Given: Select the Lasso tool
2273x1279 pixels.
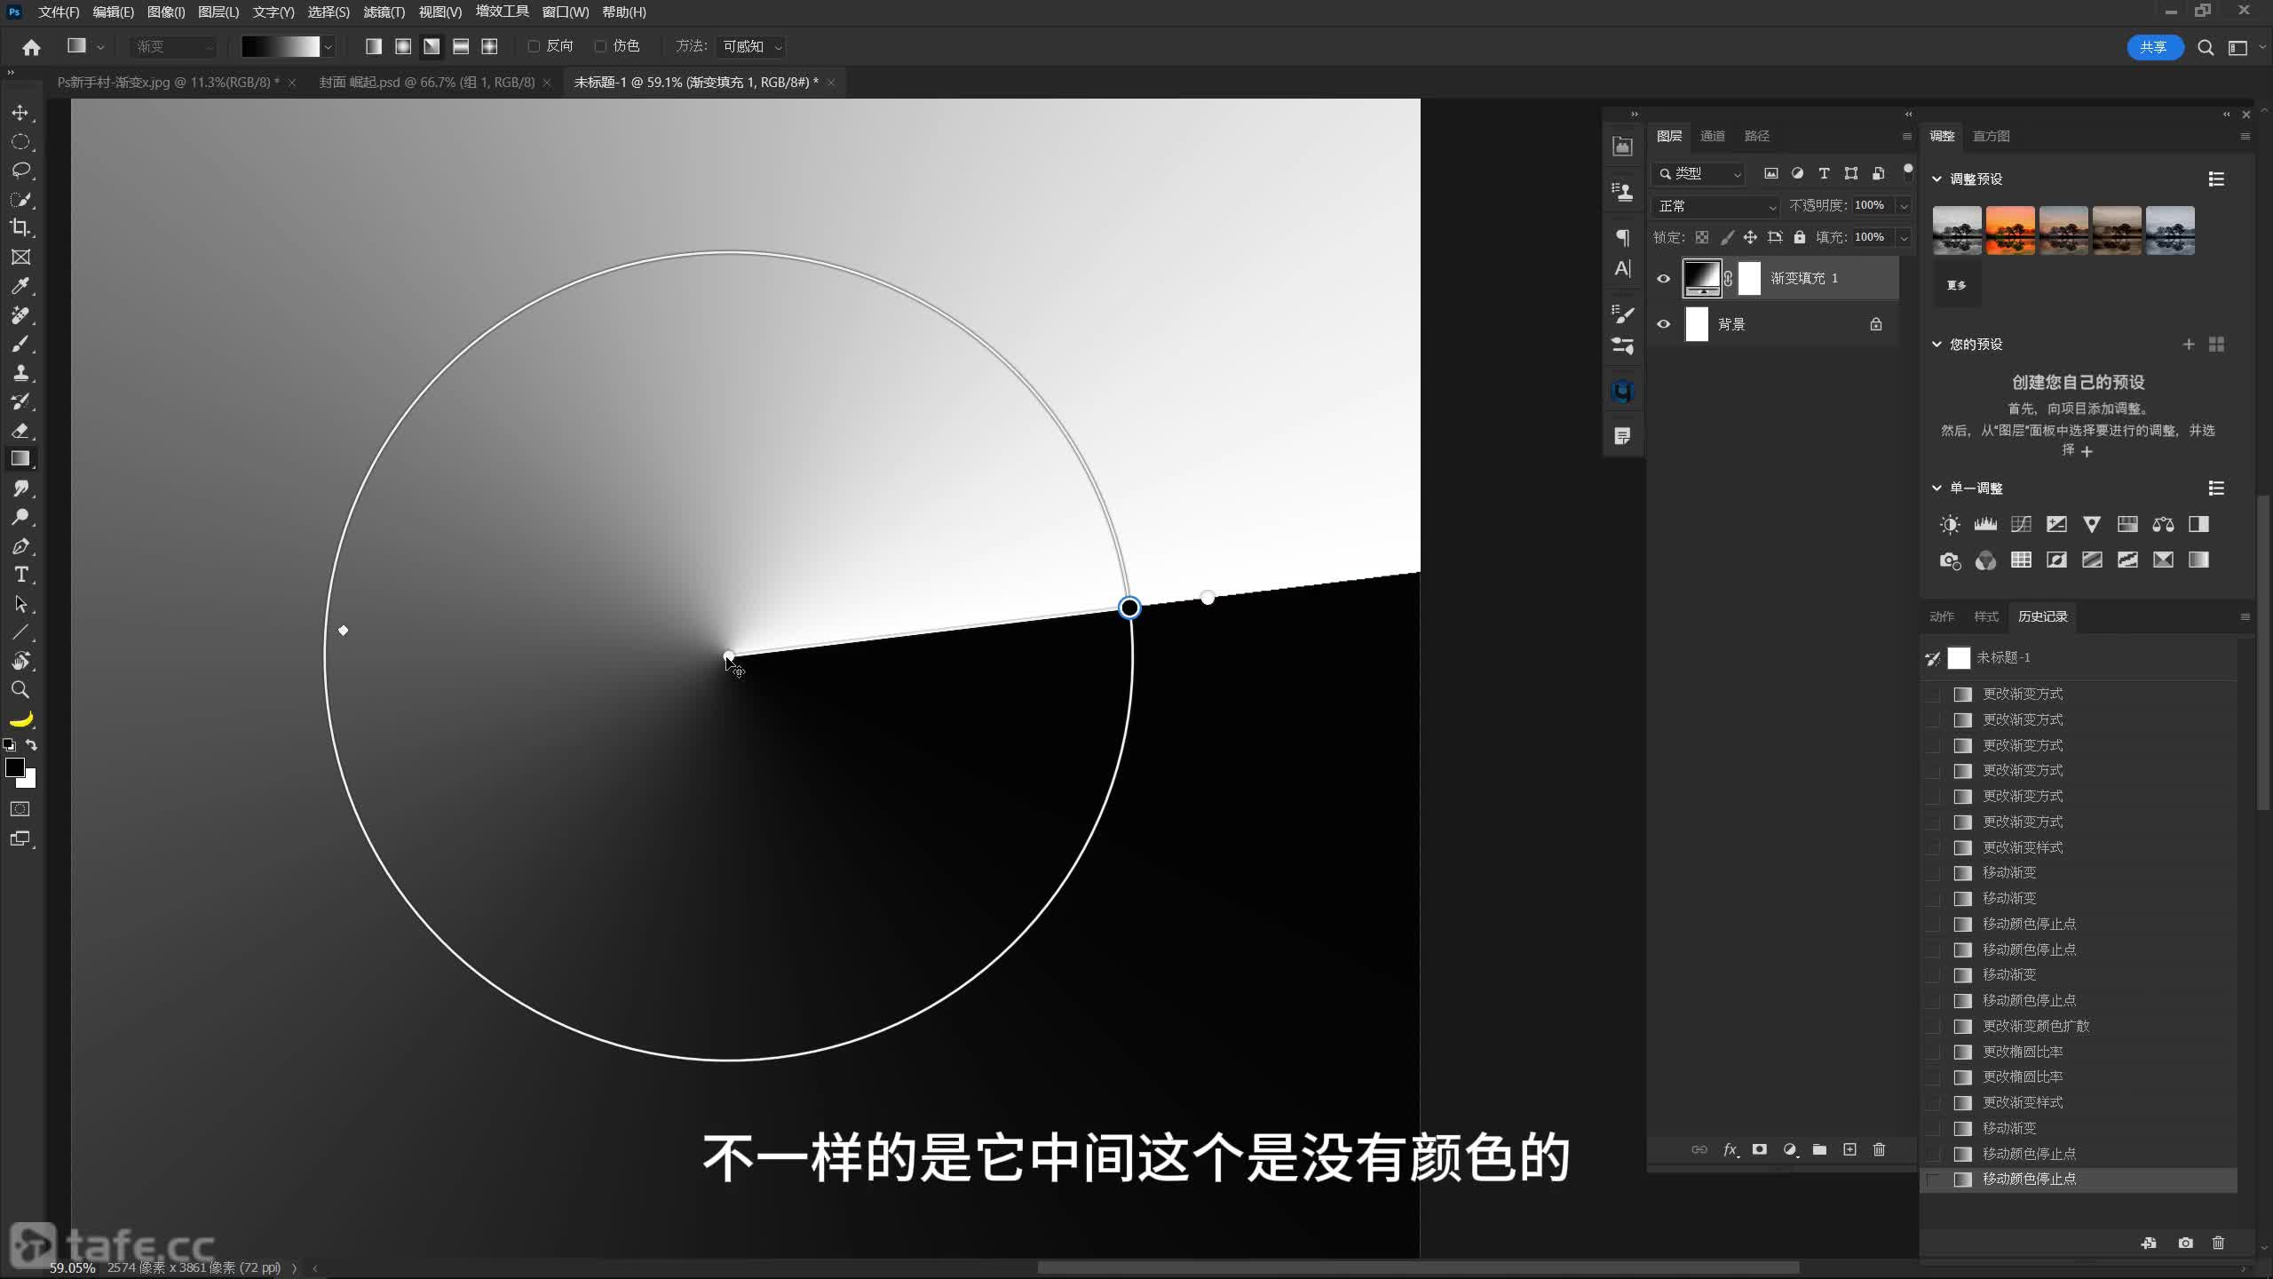Looking at the screenshot, I should click(x=20, y=170).
